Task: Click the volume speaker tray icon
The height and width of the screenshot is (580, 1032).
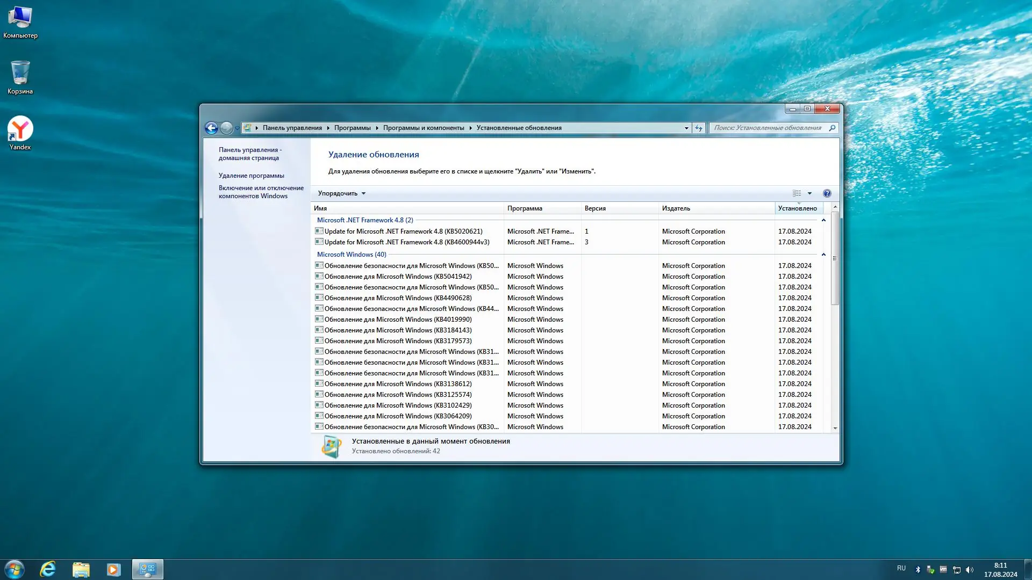Action: pos(970,570)
